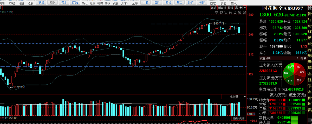The width and height of the screenshot is (312, 124).
Task: Click the 金额 value 9324亿
Action: tap(301, 53)
